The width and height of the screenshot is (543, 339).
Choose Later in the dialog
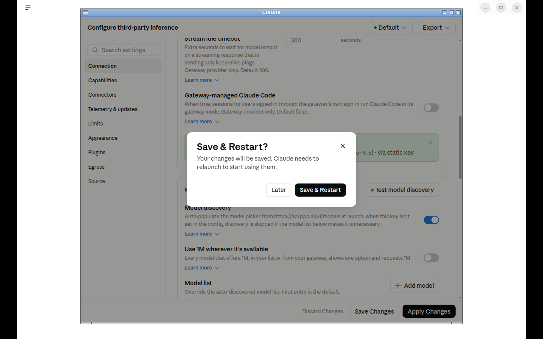(279, 190)
